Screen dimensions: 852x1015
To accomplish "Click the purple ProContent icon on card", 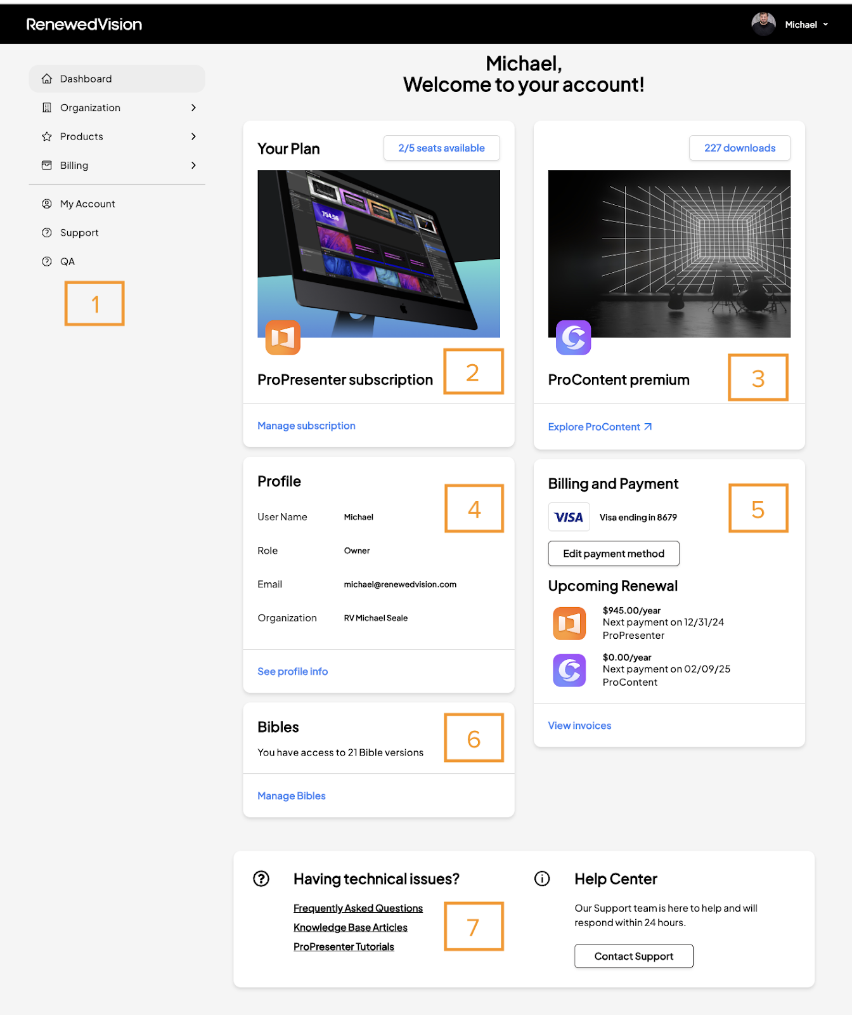I will (574, 337).
